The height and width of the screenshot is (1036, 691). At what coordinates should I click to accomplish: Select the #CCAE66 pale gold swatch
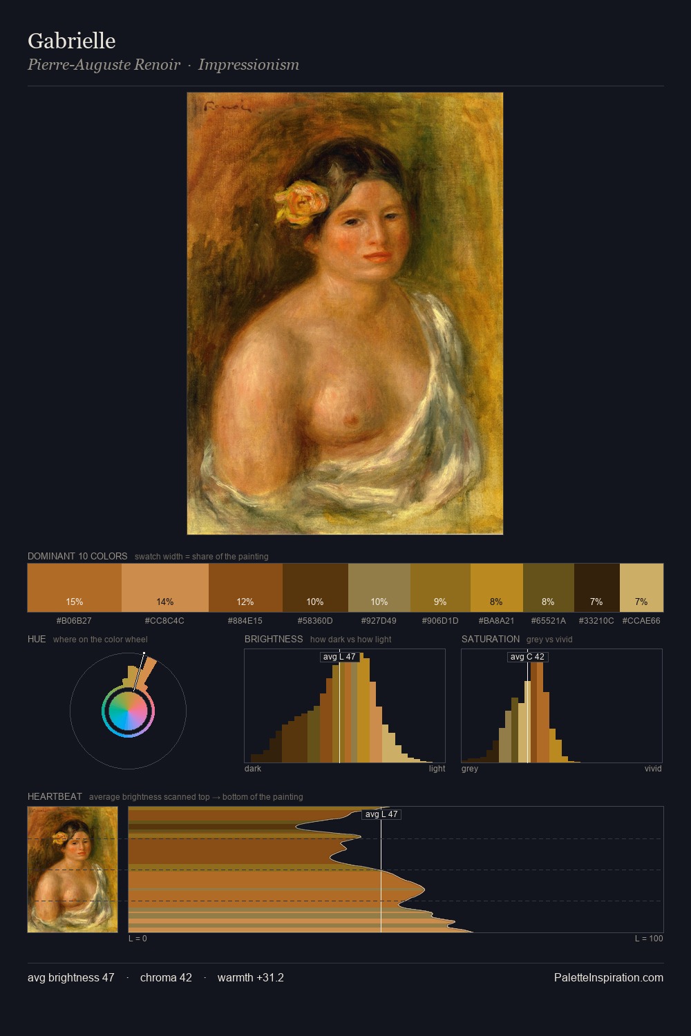tap(641, 588)
